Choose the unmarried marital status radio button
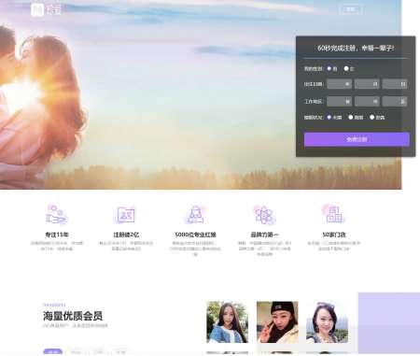 (x=329, y=117)
